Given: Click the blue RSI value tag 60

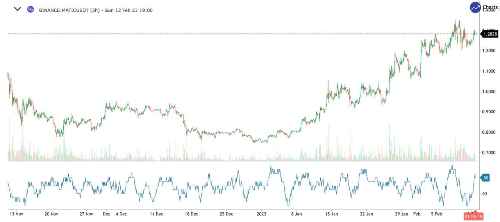Looking at the screenshot, I should coord(486,178).
